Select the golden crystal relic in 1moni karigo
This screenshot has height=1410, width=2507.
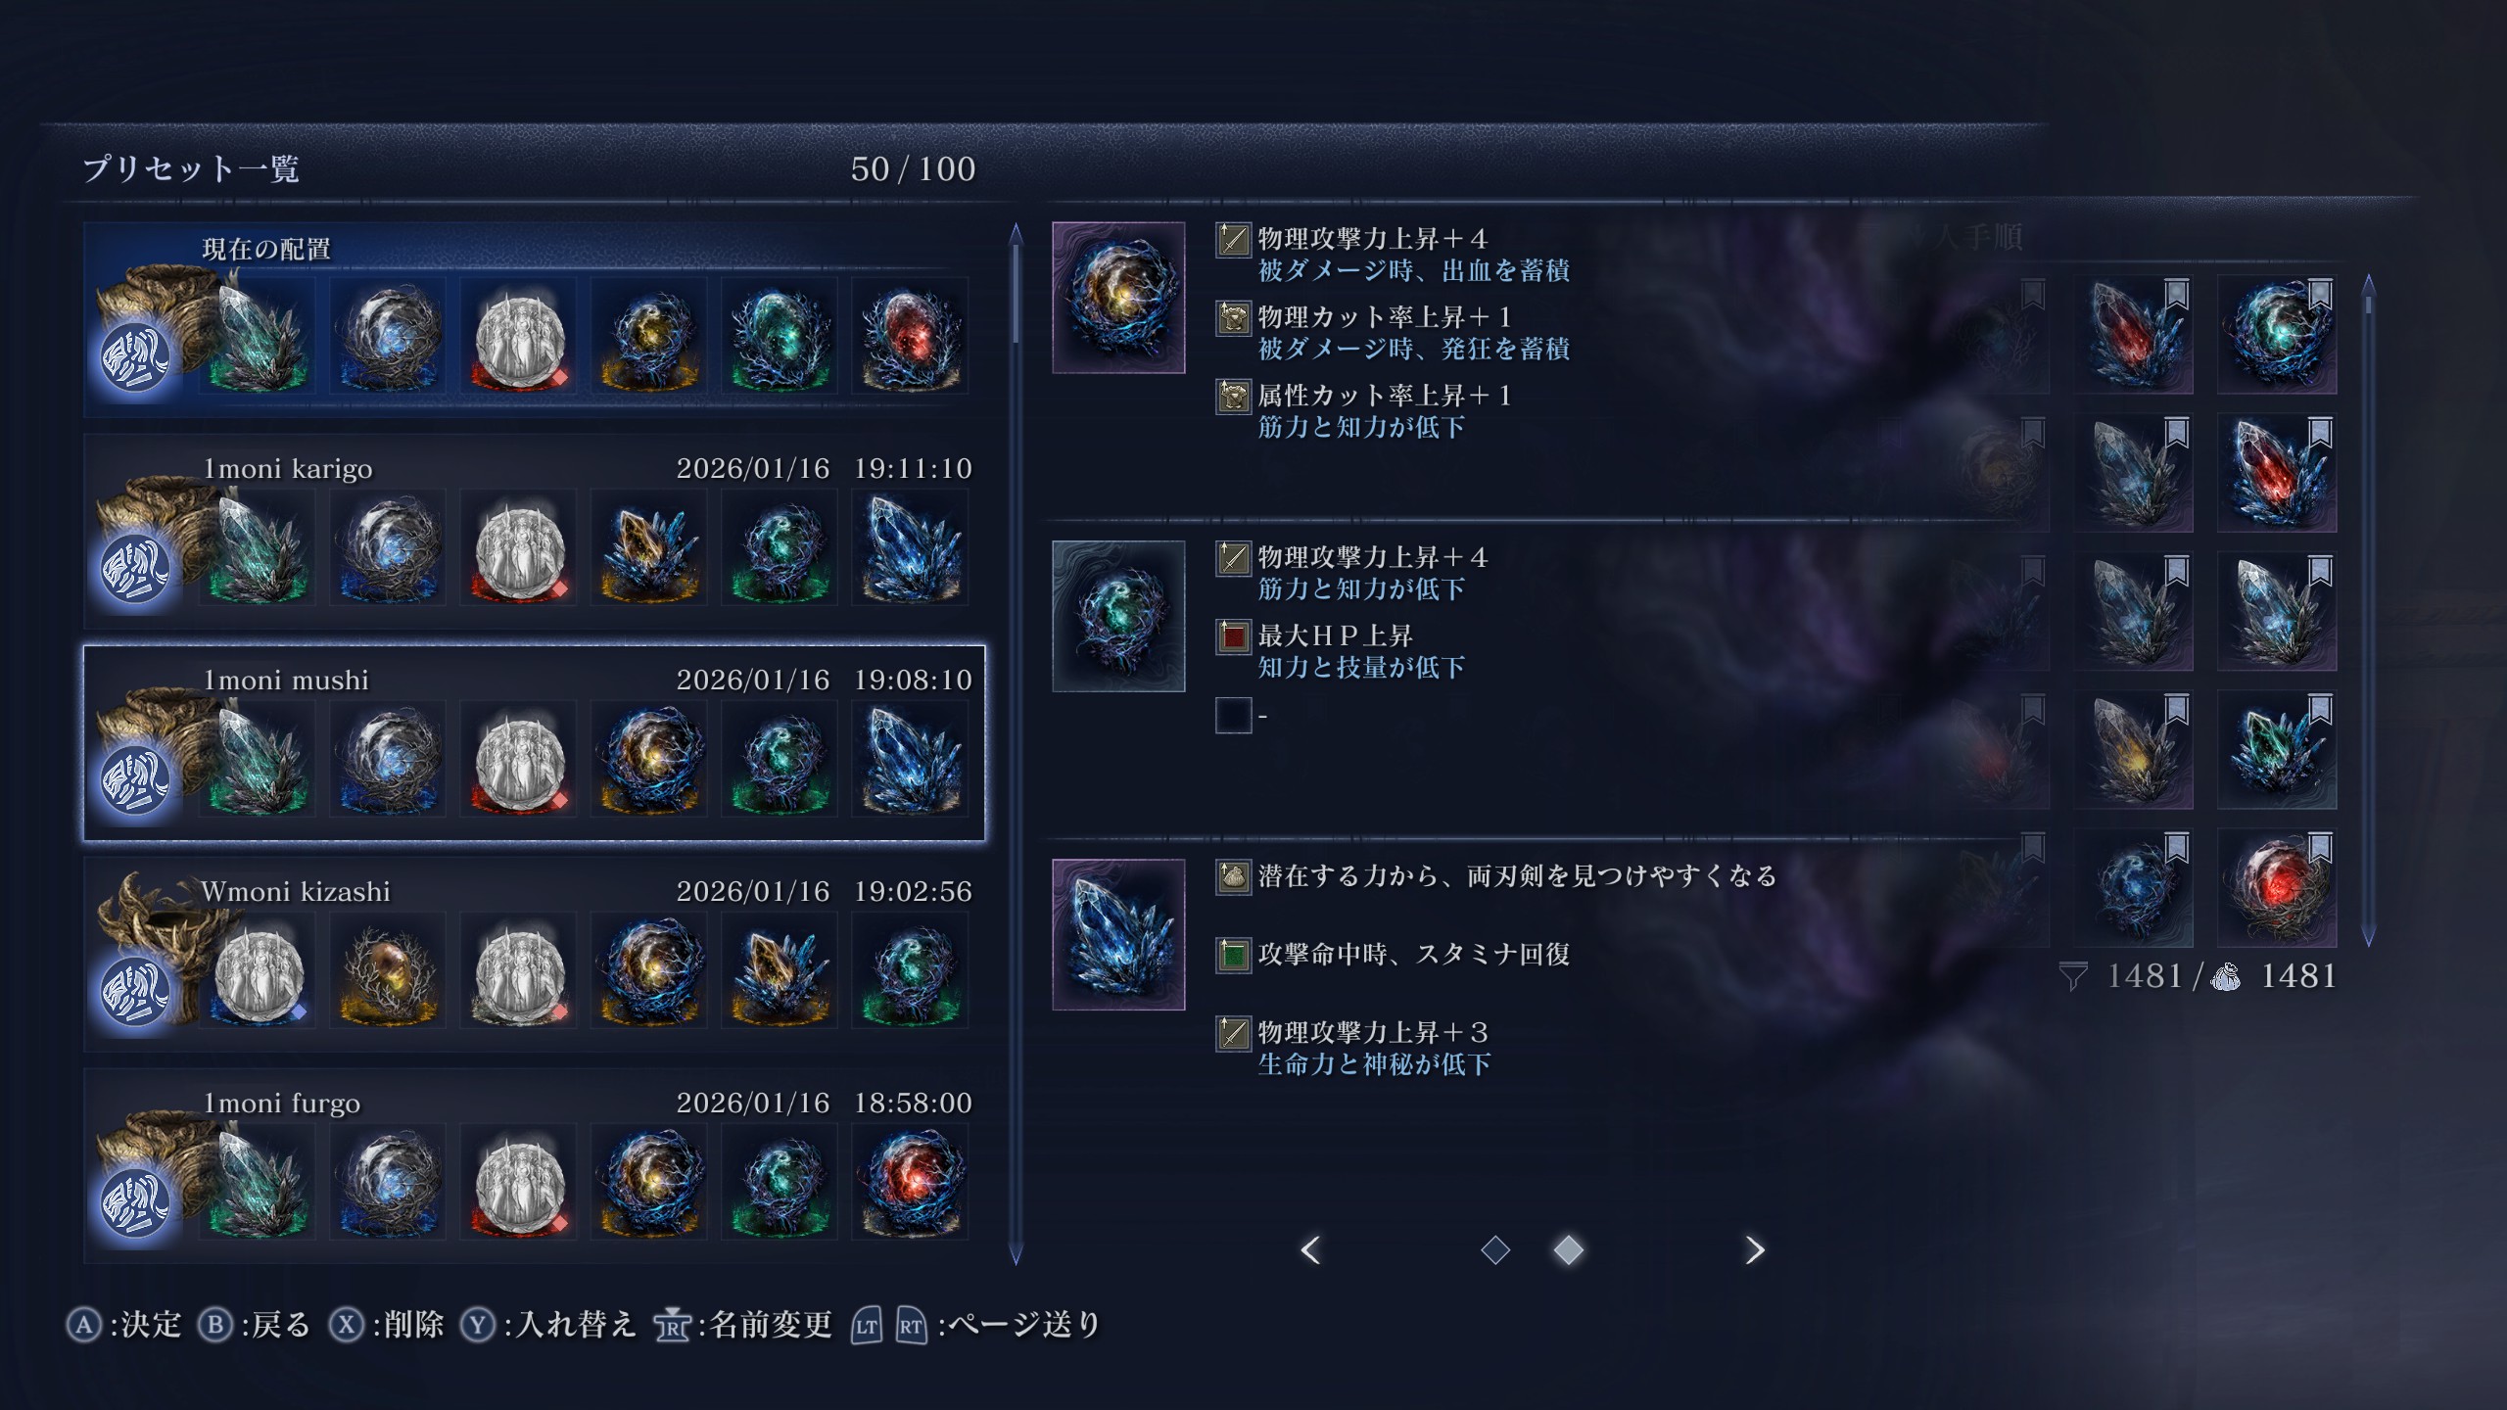(x=649, y=547)
